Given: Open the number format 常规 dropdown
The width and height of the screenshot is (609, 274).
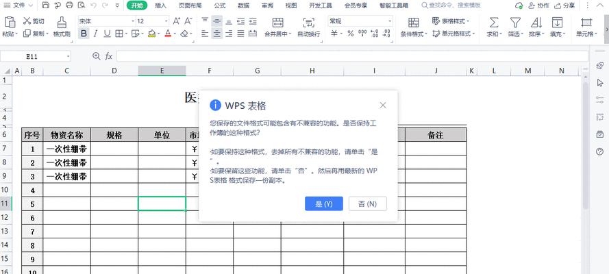Looking at the screenshot, I should 390,21.
